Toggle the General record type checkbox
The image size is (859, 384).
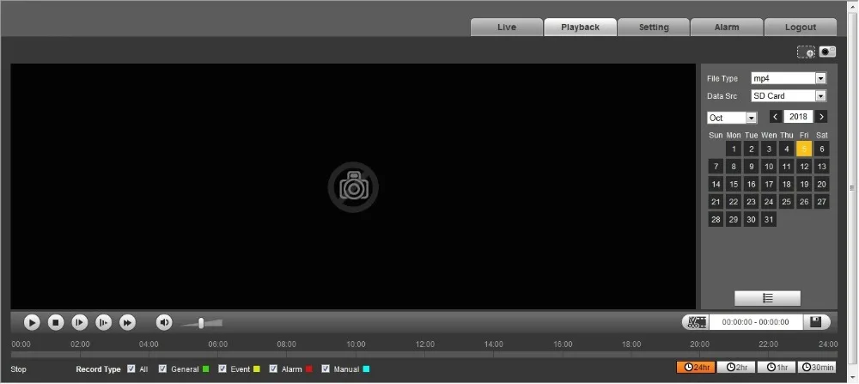[162, 369]
